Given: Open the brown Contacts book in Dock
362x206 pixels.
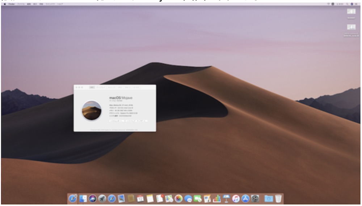Looking at the screenshot, I should 131,199.
